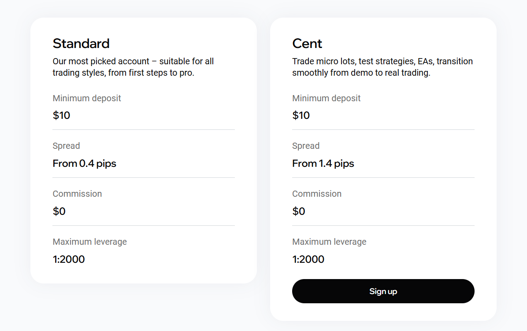This screenshot has height=331, width=527.
Task: Click the Sign up button
Action: pos(383,291)
